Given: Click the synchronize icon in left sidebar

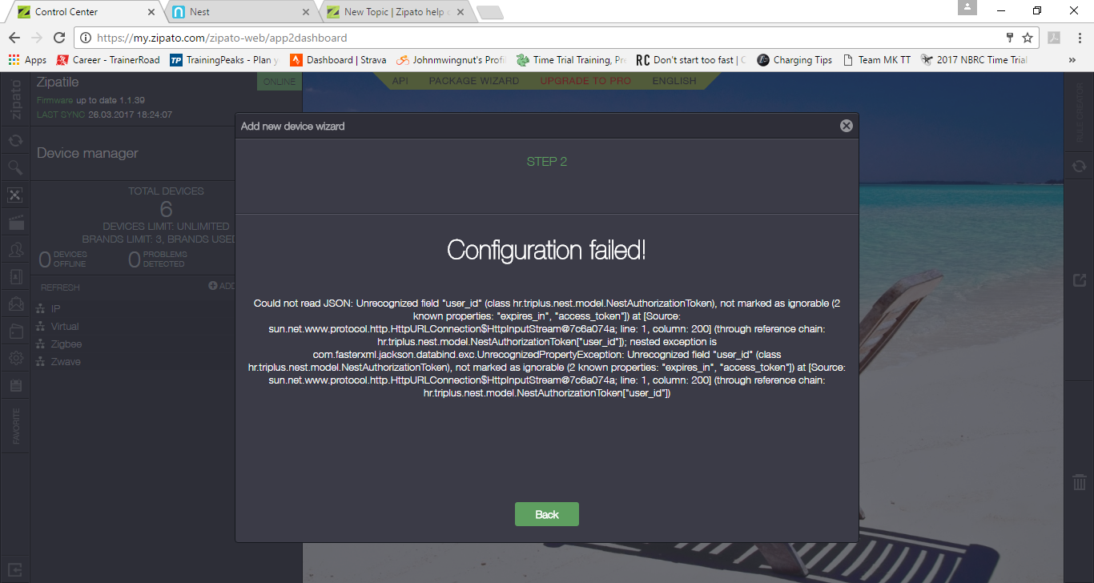Looking at the screenshot, I should click(x=15, y=141).
